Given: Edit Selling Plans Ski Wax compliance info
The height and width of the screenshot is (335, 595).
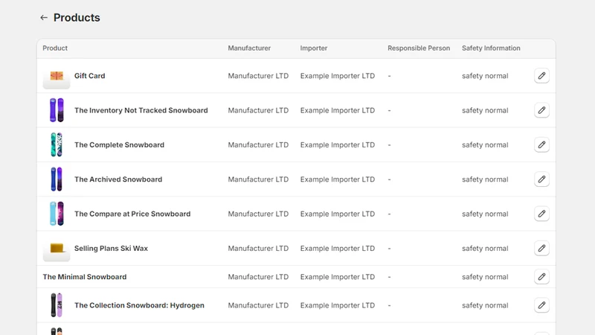Looking at the screenshot, I should click(x=541, y=248).
